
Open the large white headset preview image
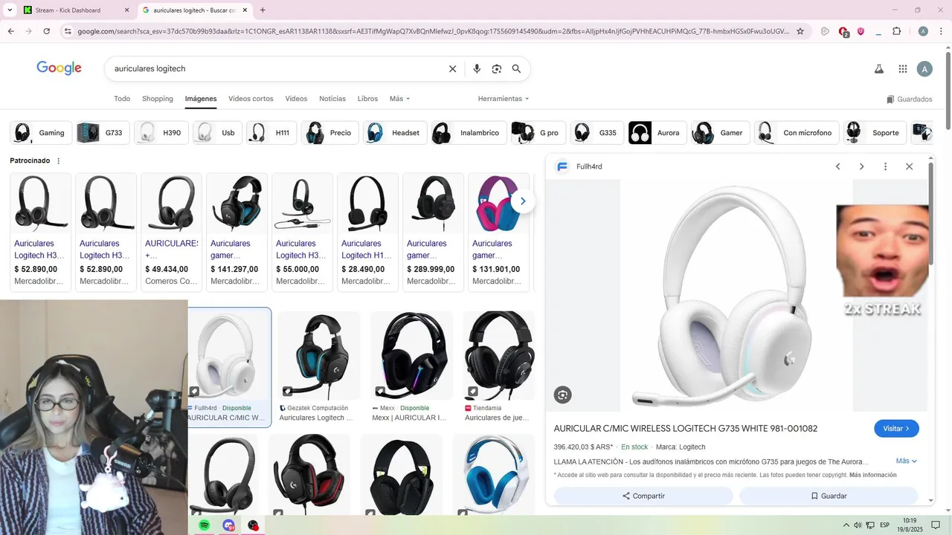click(736, 296)
